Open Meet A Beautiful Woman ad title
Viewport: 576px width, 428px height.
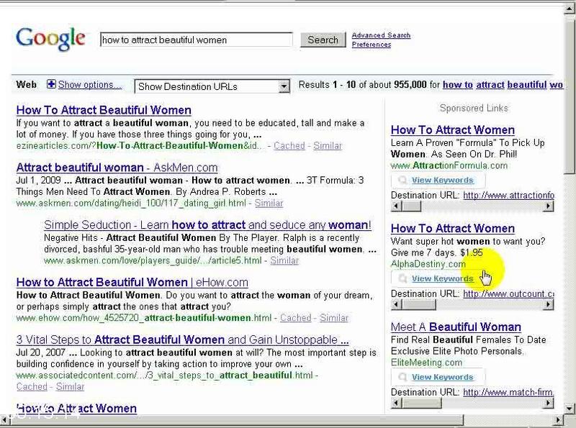(x=456, y=327)
